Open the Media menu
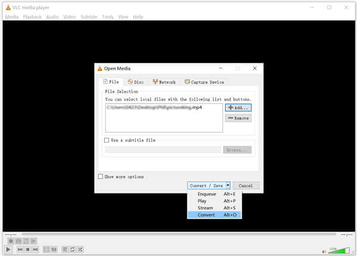The width and height of the screenshot is (357, 256). coord(12,17)
